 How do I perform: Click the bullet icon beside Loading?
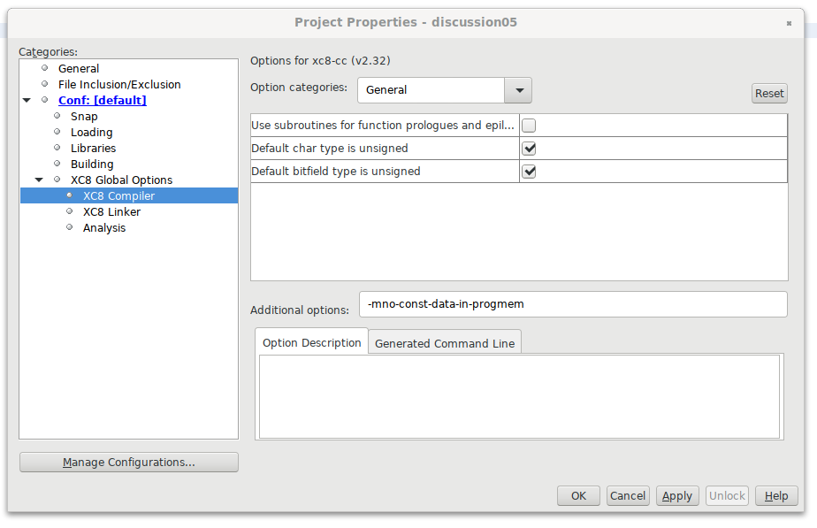(57, 132)
